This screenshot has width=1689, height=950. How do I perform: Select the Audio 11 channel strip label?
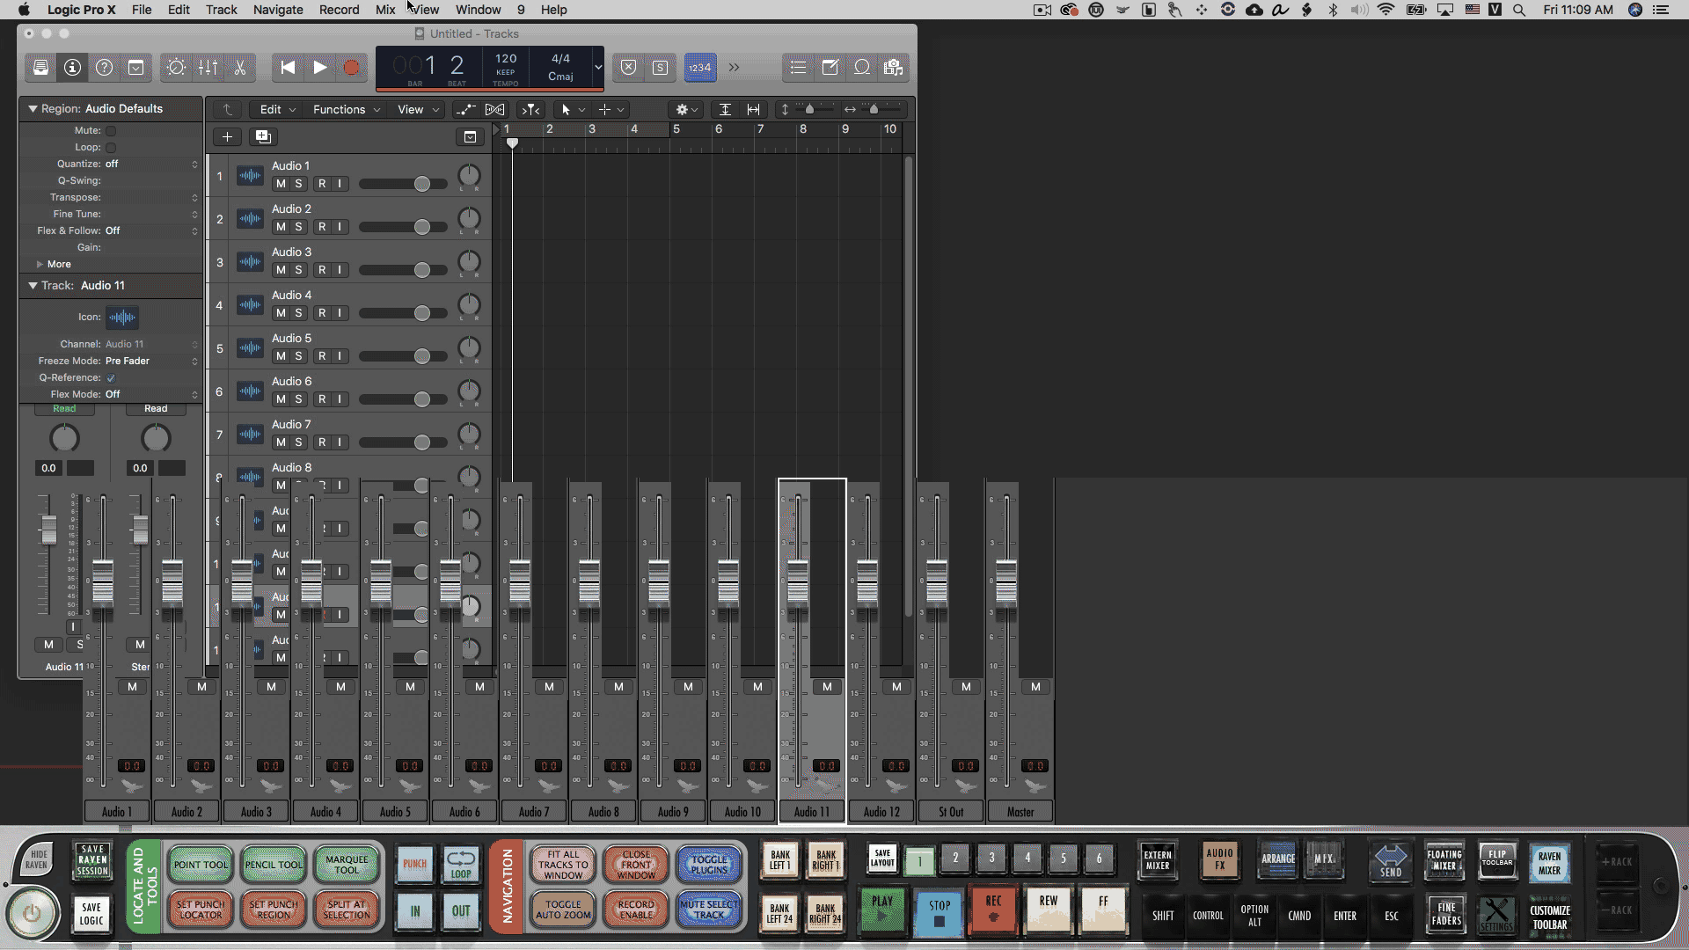point(812,812)
